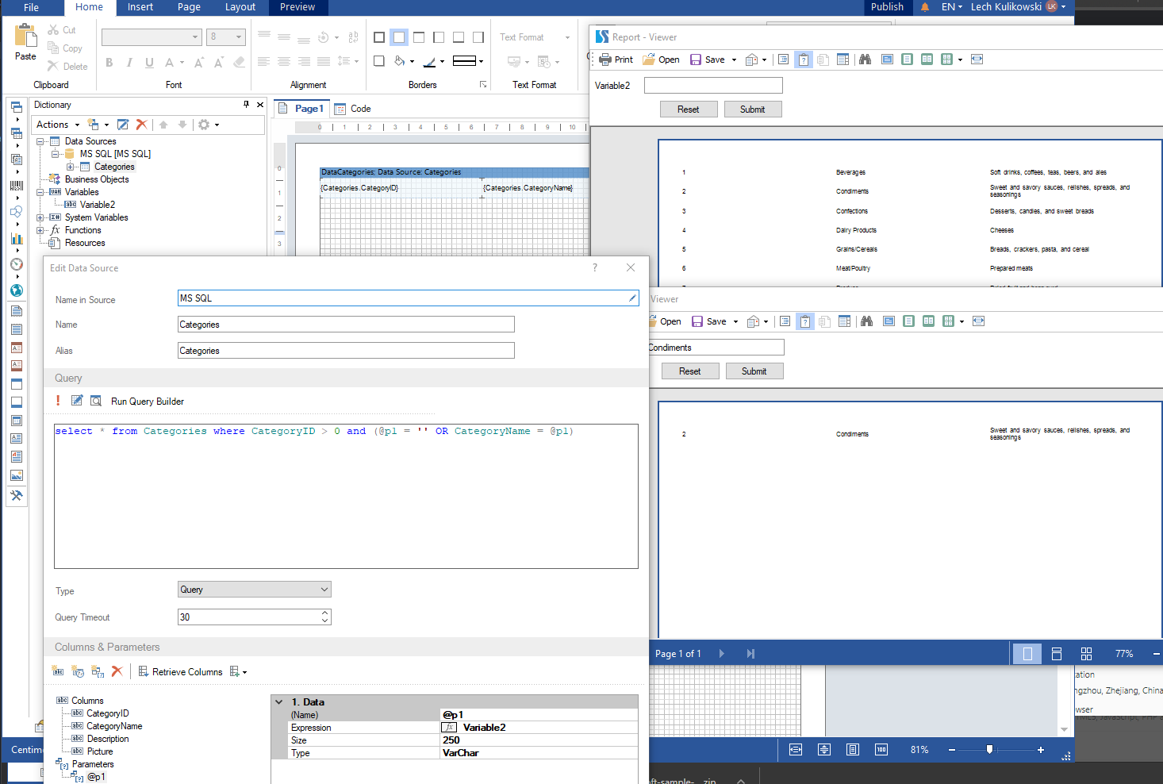Click the zoom in plus beside 81% slider
The height and width of the screenshot is (784, 1163).
pos(1041,750)
